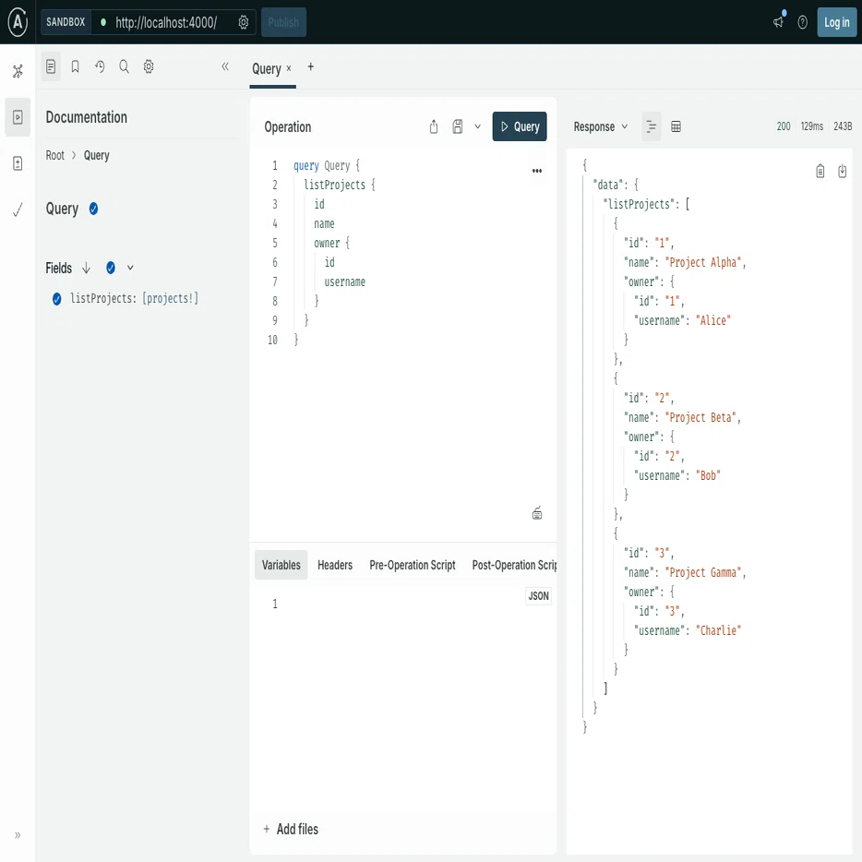The image size is (862, 862).
Task: Open the Post-Operation Script tab
Action: click(x=514, y=565)
